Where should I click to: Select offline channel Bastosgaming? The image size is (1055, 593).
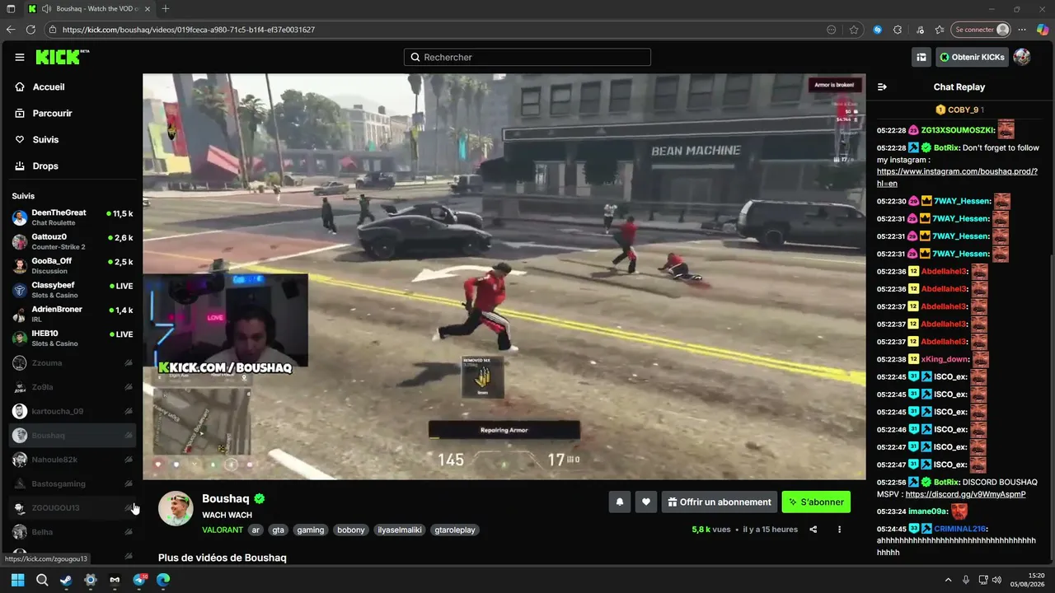tap(72, 483)
